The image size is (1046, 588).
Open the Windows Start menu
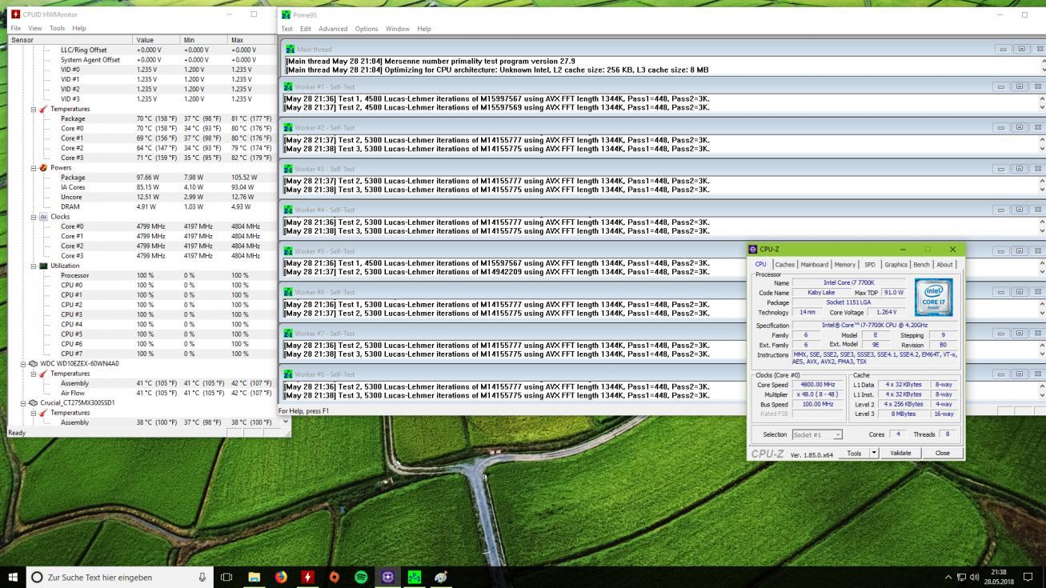click(12, 577)
